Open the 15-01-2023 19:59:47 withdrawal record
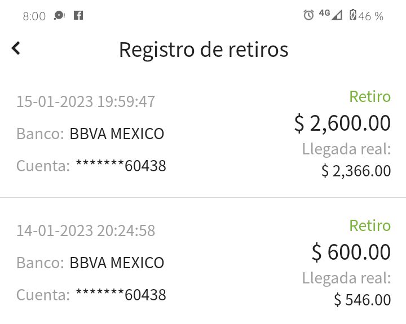 click(203, 134)
